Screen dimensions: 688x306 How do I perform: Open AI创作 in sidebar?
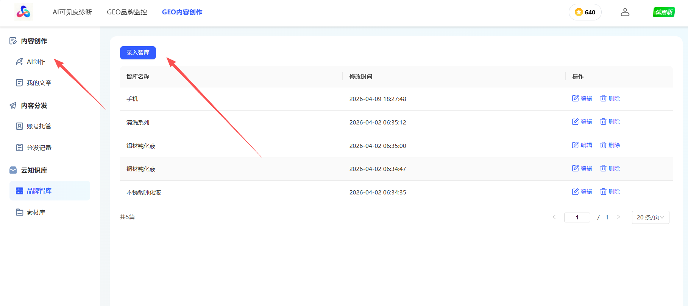tap(36, 62)
